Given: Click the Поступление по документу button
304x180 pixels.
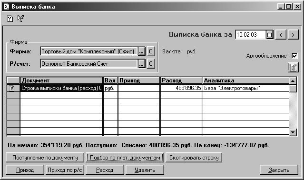Looking at the screenshot, I should [x=45, y=158].
